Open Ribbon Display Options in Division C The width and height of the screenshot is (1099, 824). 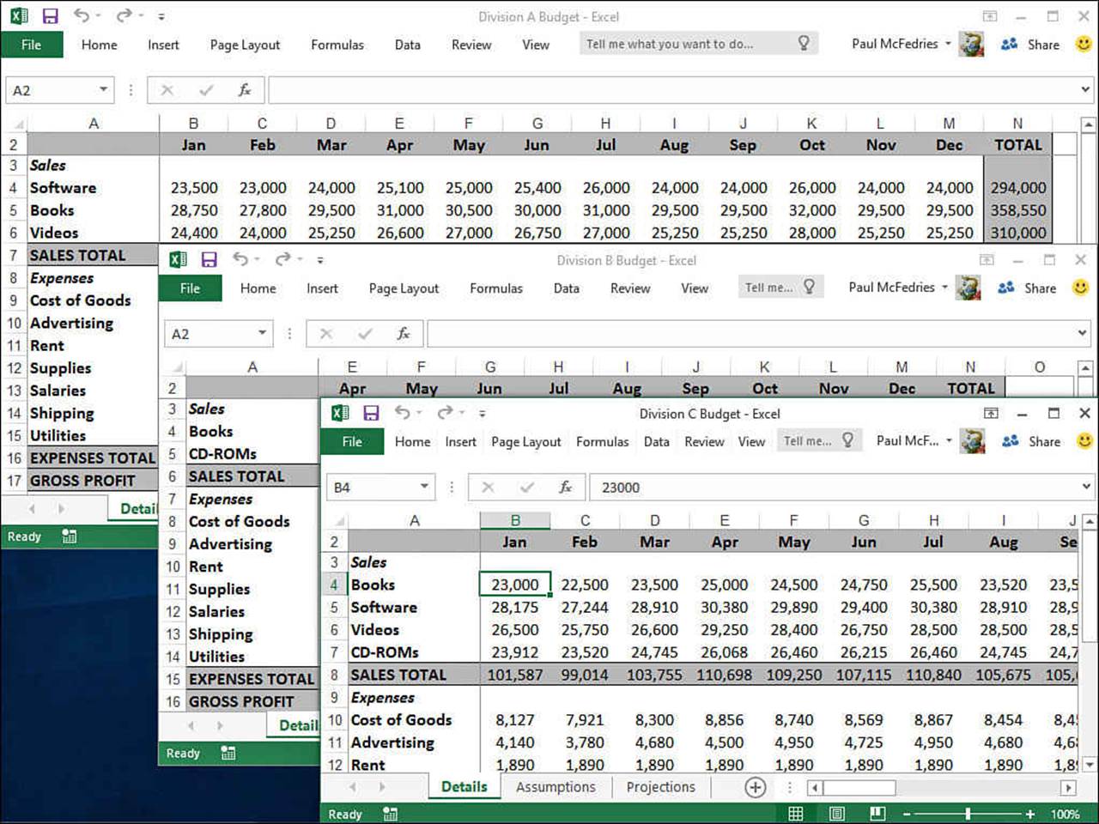pos(991,413)
